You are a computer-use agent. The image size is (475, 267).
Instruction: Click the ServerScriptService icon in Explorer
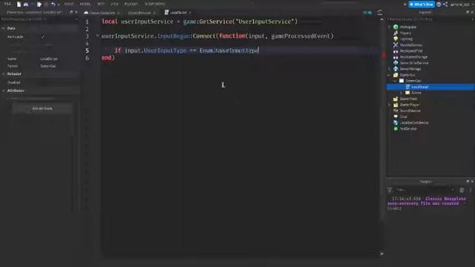click(396, 62)
